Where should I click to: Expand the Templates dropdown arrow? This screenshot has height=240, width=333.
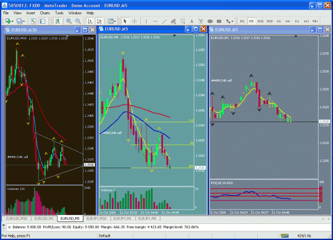[x=115, y=21]
